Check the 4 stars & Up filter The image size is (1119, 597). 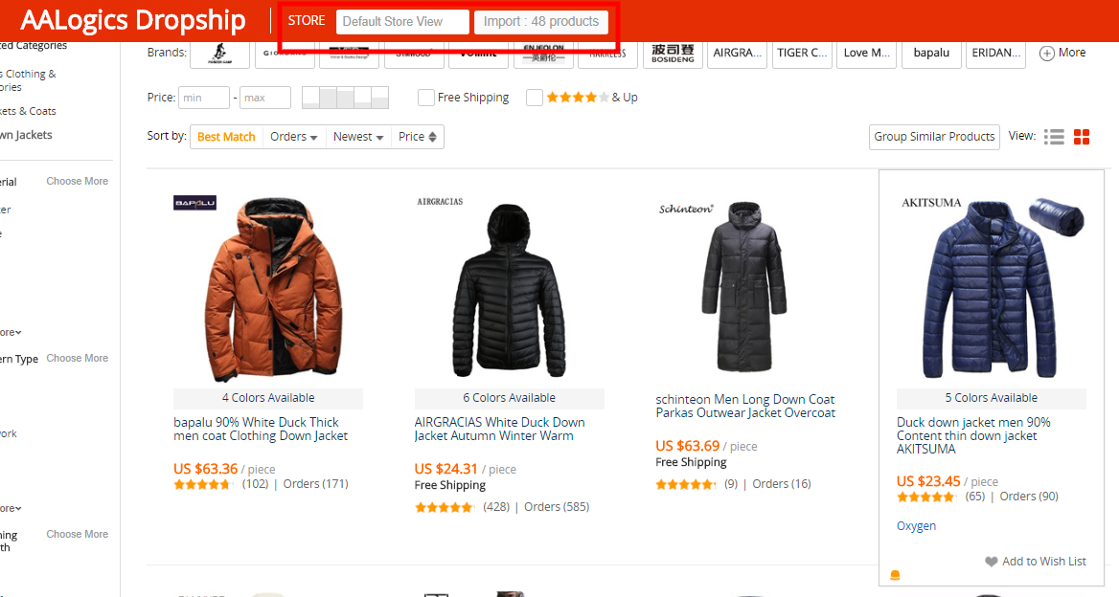tap(535, 98)
